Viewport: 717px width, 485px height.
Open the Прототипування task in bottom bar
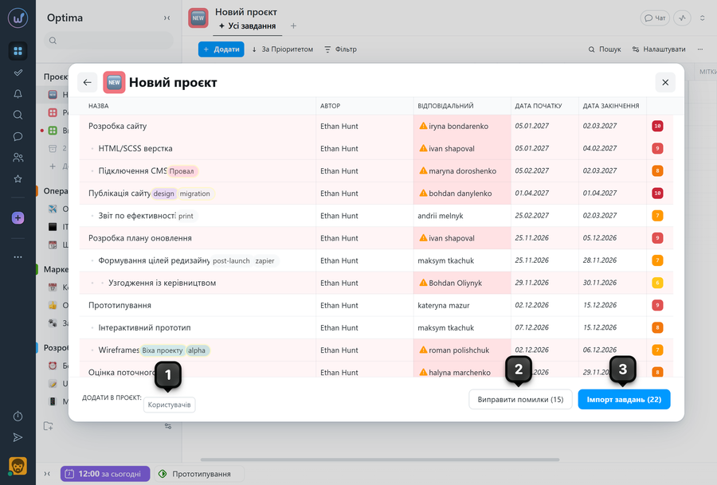(x=199, y=474)
